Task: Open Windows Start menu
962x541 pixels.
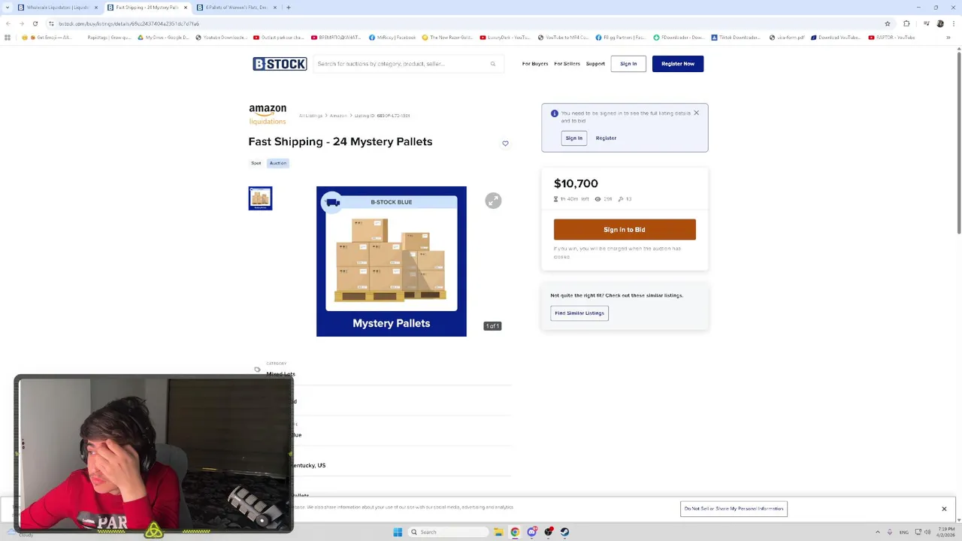Action: coord(398,532)
